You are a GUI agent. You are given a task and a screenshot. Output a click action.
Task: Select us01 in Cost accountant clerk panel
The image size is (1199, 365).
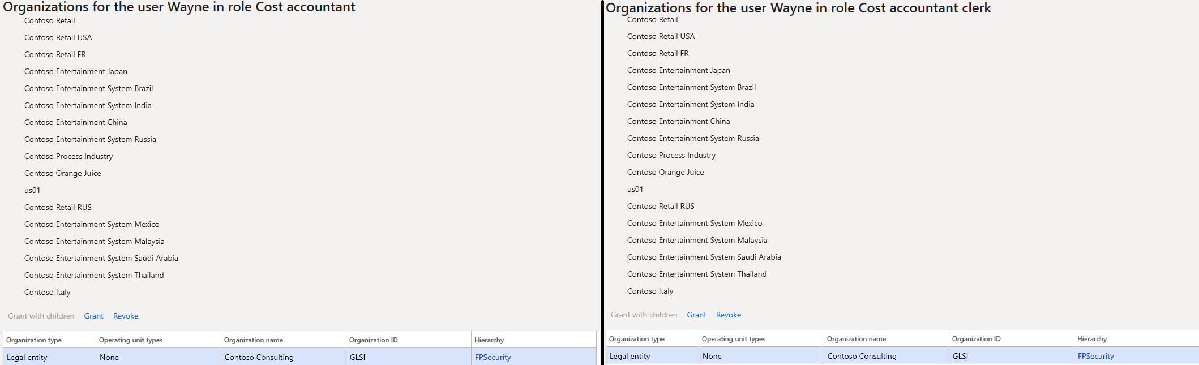coord(635,189)
